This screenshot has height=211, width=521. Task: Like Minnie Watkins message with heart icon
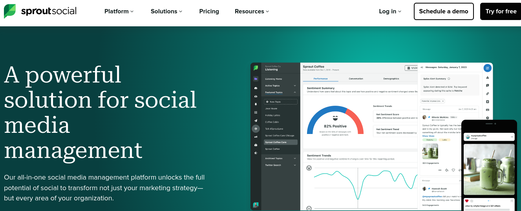[453, 170]
